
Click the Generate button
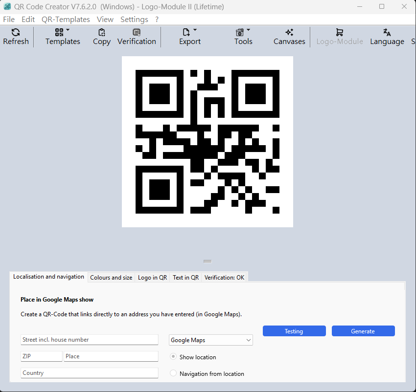coord(363,331)
